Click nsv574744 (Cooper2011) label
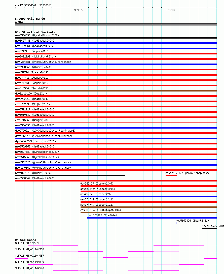 coord(97,199)
